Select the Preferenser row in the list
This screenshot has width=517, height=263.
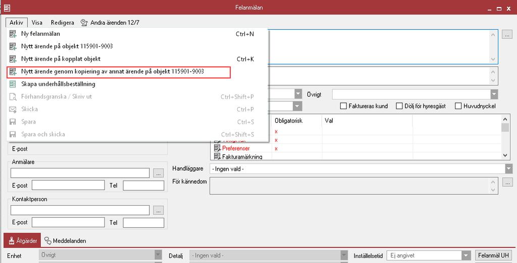click(x=356, y=149)
